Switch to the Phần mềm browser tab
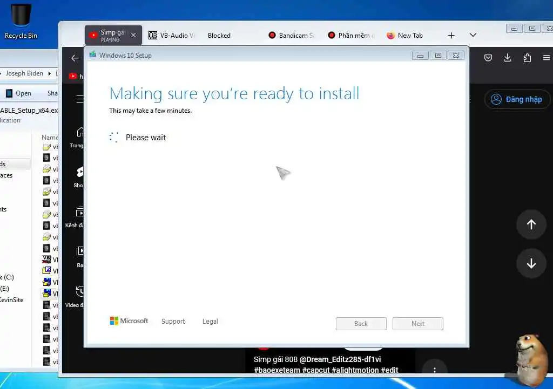This screenshot has height=389, width=553. point(351,35)
